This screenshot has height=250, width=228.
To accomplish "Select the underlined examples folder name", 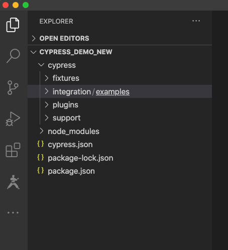I will pos(112,92).
